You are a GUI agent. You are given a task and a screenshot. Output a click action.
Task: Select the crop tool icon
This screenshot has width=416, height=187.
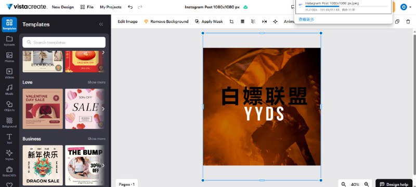[231, 22]
